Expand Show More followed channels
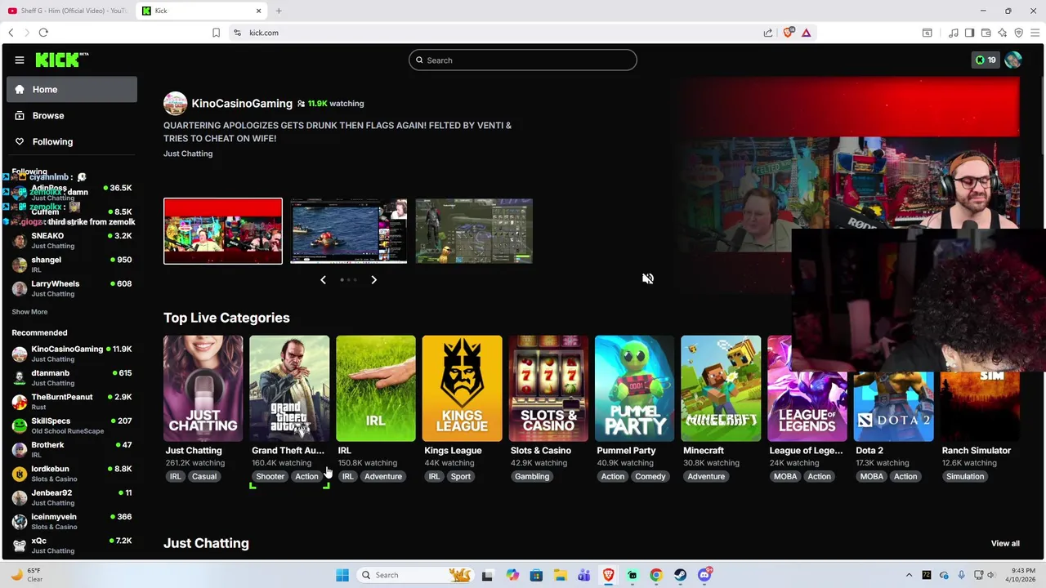 [x=29, y=312]
